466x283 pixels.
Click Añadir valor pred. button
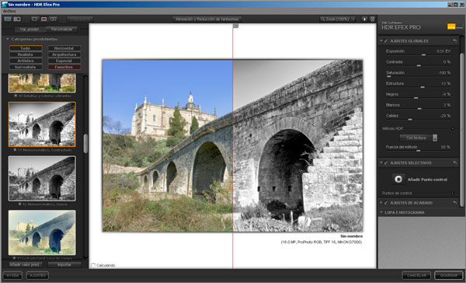(x=25, y=264)
